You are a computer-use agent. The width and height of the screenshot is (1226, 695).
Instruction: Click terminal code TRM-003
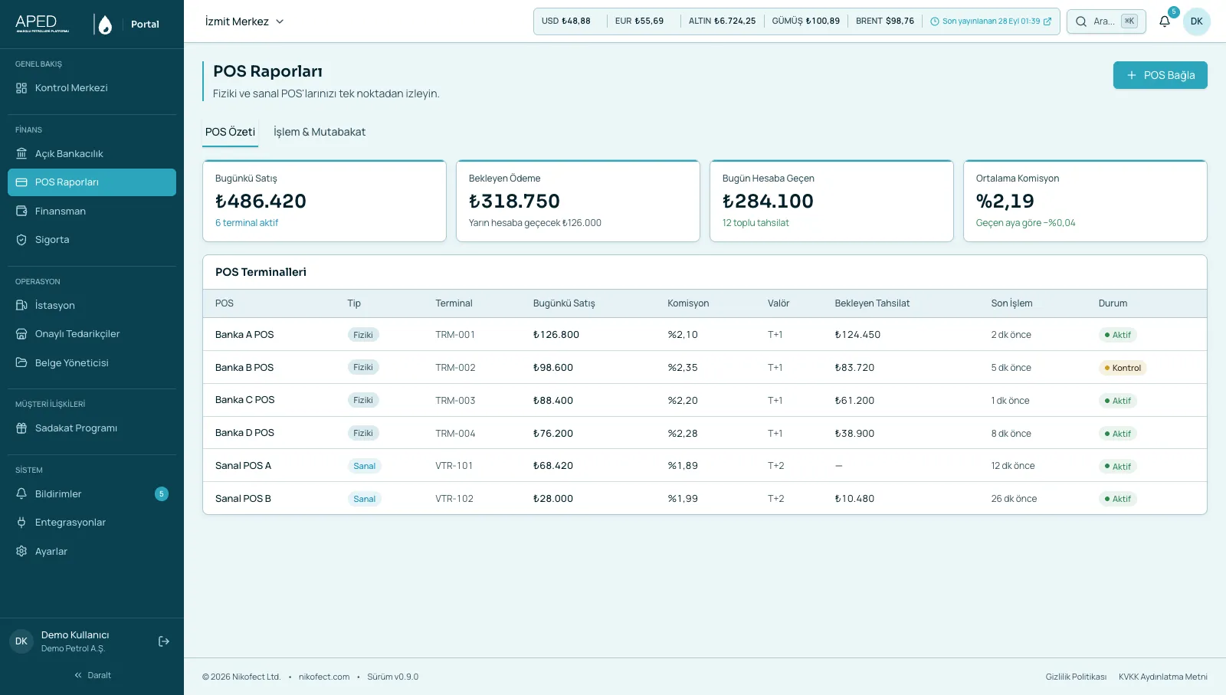pyautogui.click(x=455, y=401)
